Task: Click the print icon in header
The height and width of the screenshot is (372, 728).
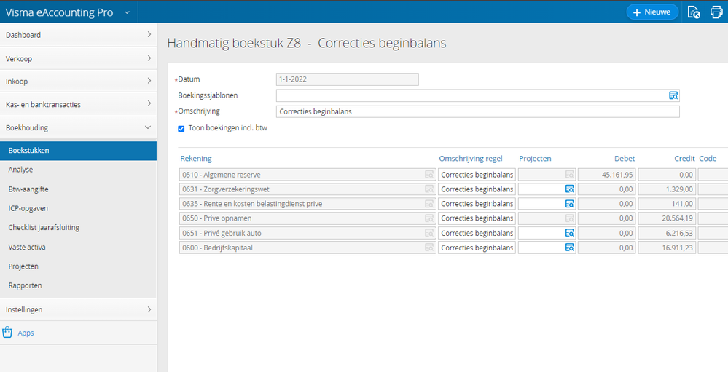Action: click(x=716, y=12)
